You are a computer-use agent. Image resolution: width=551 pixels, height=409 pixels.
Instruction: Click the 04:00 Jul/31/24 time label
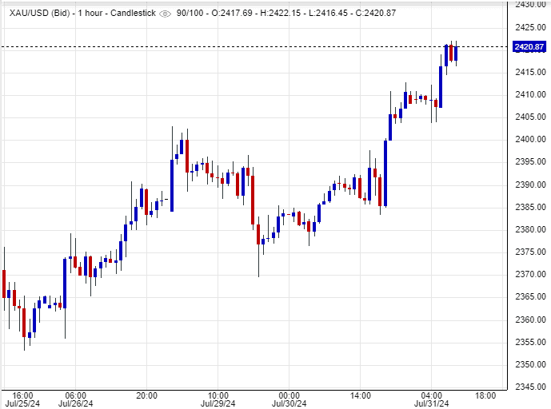tap(431, 399)
